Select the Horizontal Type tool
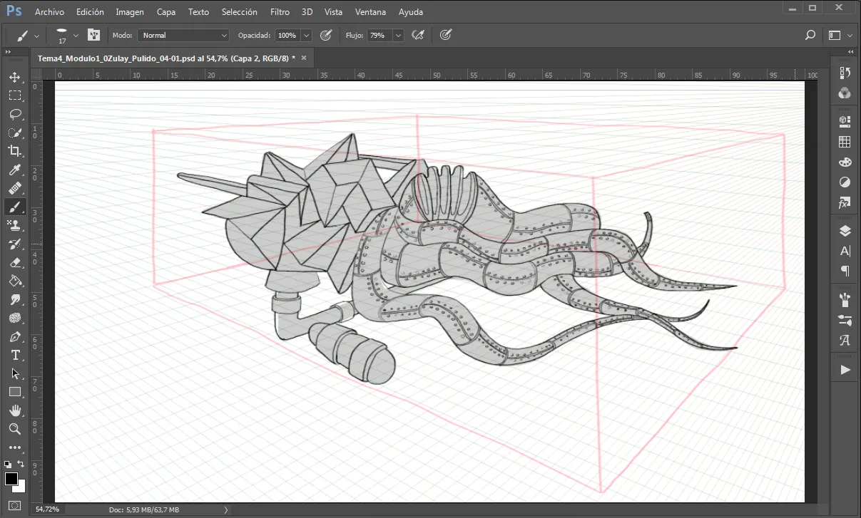This screenshot has width=861, height=518. pos(15,355)
